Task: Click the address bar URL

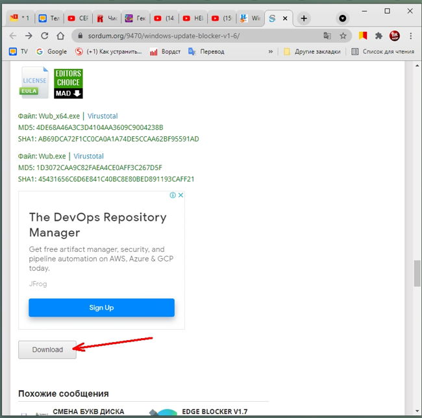Action: pos(164,36)
